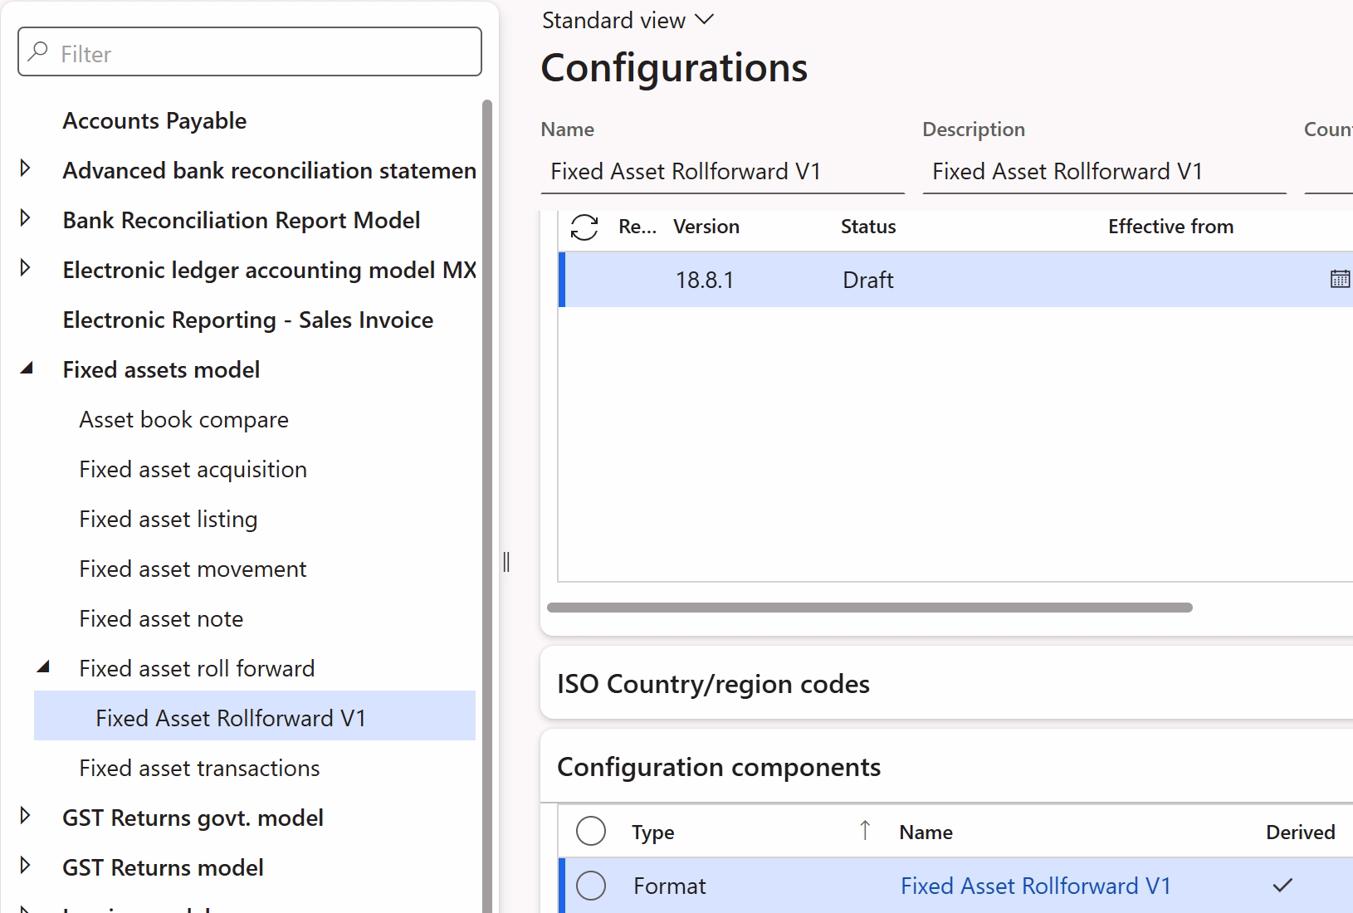
Task: Click the pane splitter handle
Action: point(506,562)
